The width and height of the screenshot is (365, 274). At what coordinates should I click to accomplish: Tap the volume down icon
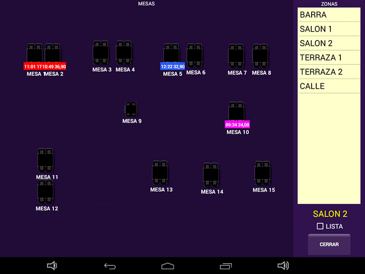click(52, 266)
